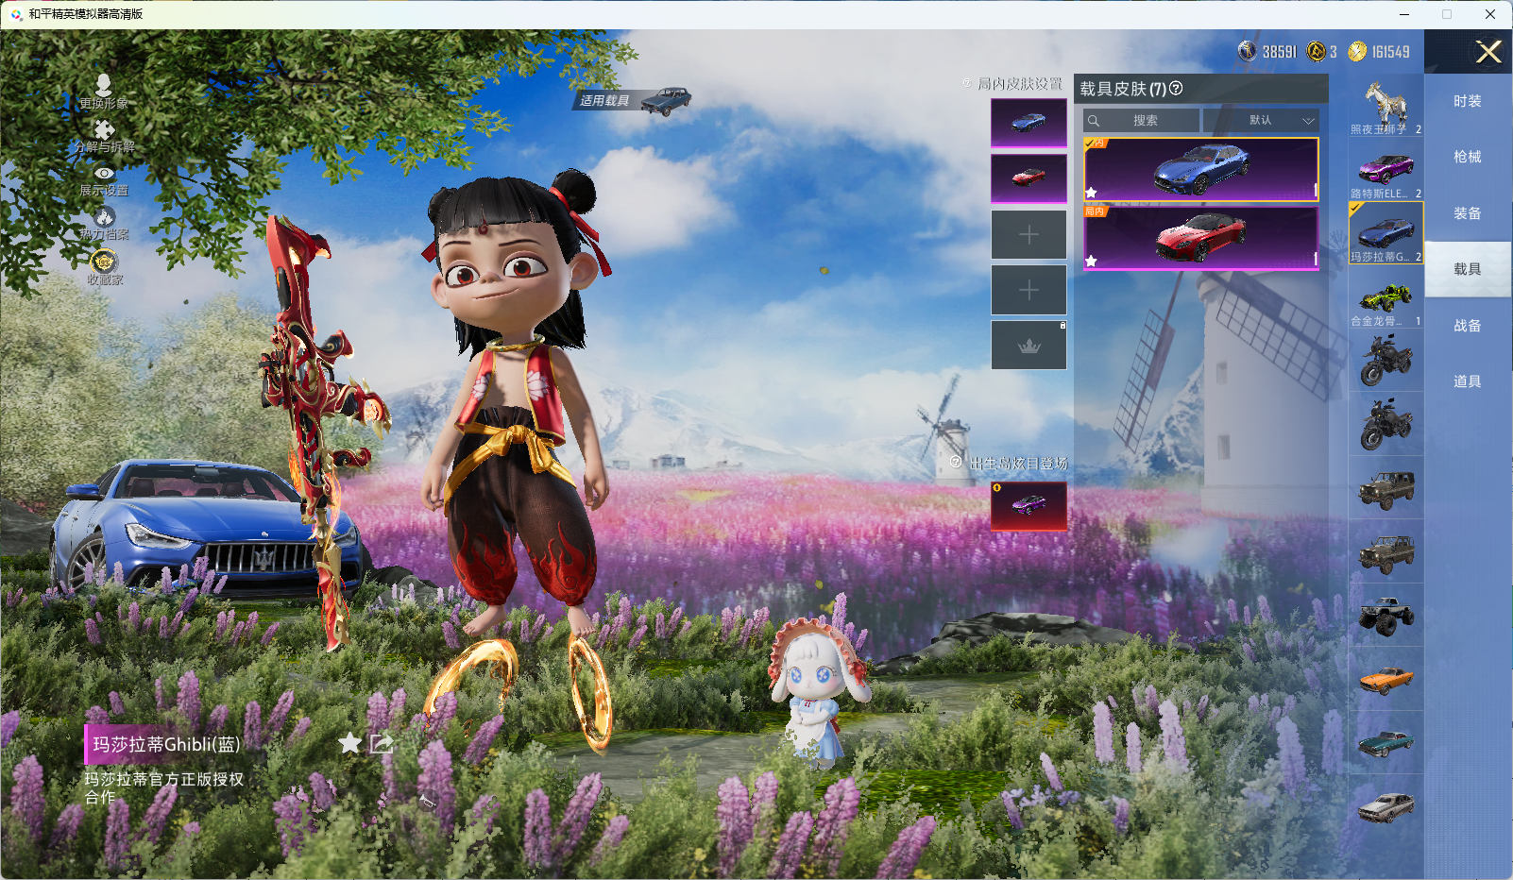The height and width of the screenshot is (880, 1513).
Task: Click the second in-match slot with red car
Action: [1028, 178]
